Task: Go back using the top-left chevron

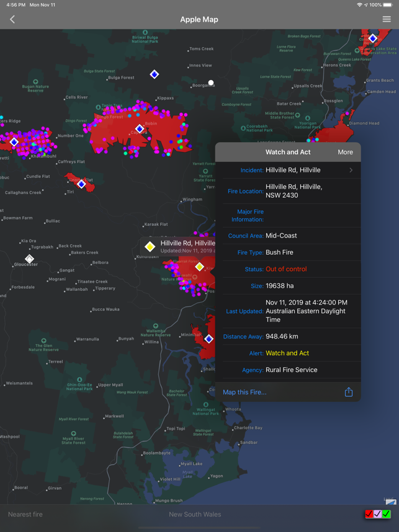Action: (x=12, y=19)
